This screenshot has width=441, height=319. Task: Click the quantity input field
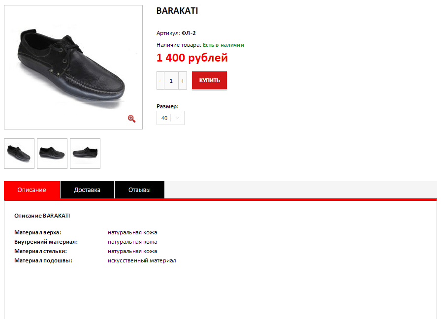pyautogui.click(x=171, y=81)
